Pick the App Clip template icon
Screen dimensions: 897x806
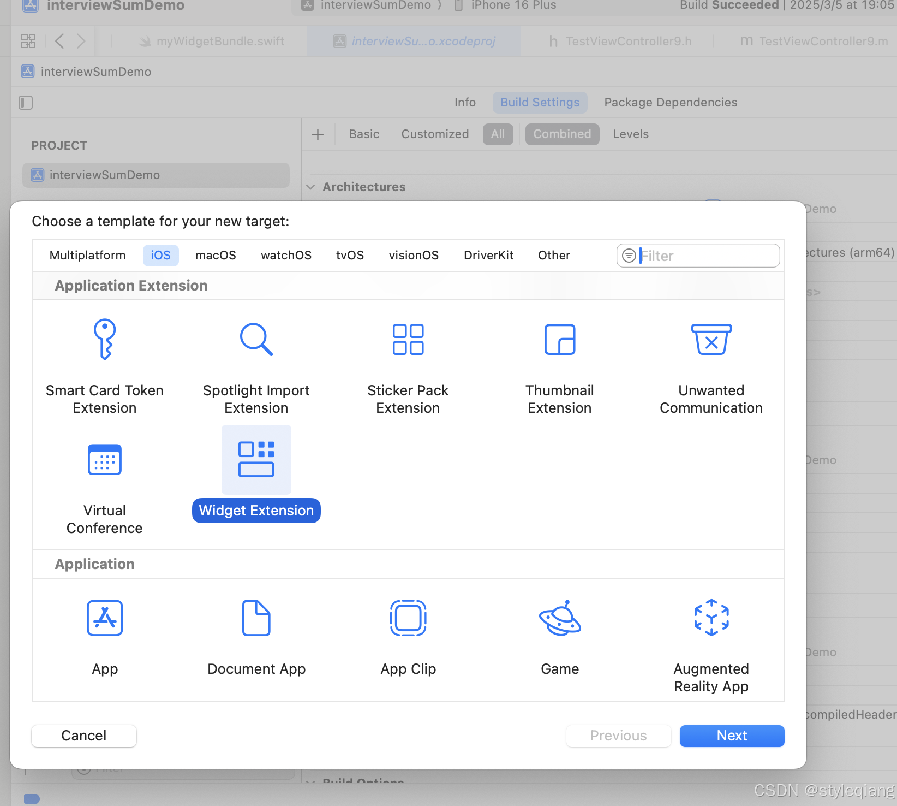(x=408, y=618)
